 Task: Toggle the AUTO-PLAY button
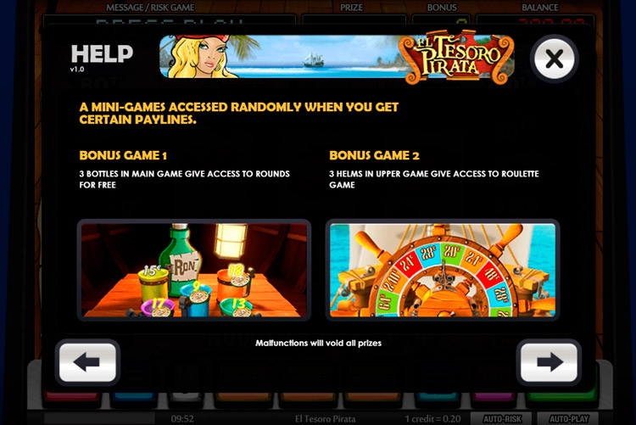568,418
